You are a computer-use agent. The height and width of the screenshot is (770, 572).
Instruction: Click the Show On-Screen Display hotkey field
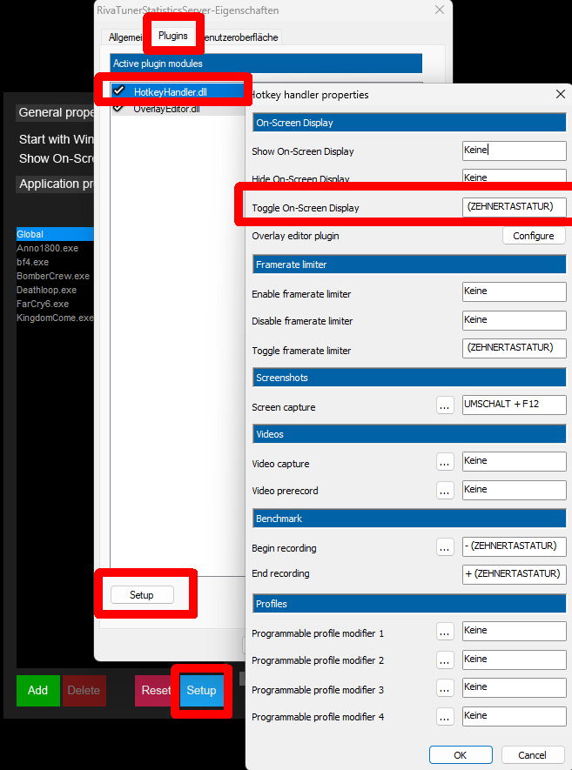click(x=514, y=151)
